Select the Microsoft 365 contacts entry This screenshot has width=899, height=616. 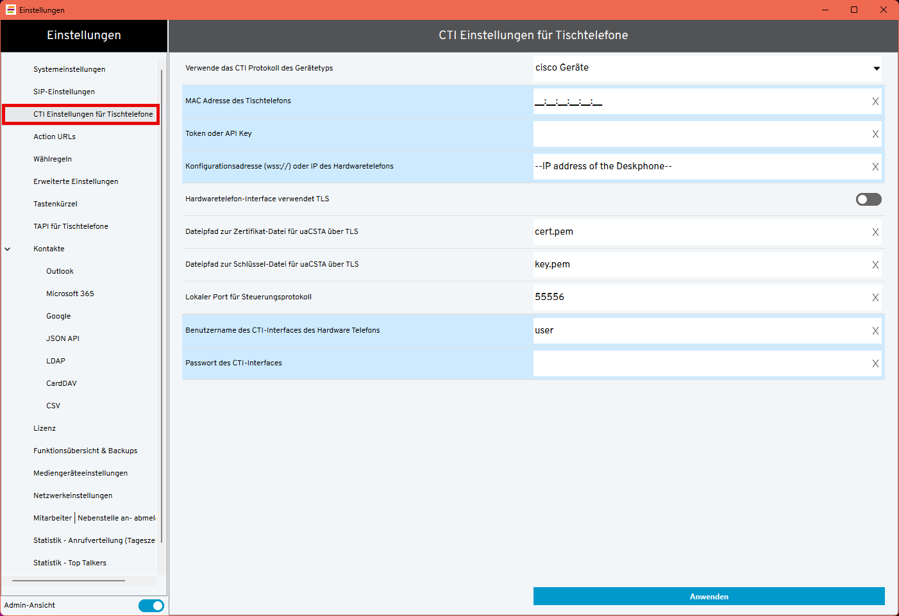tap(70, 294)
